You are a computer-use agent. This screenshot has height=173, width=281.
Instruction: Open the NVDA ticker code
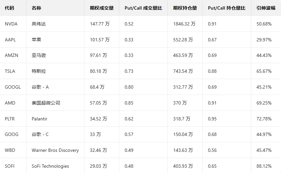click(x=11, y=24)
